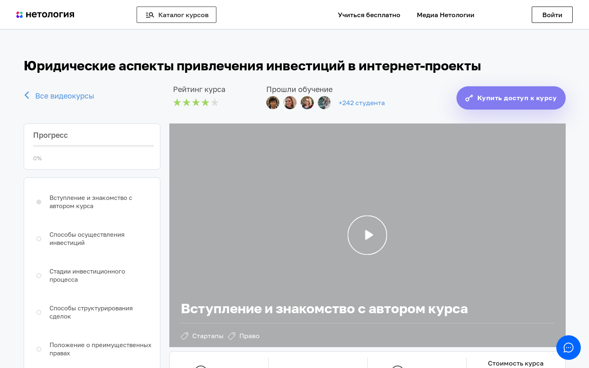Click the Рейтинг курса label
This screenshot has height=368, width=589.
[199, 90]
